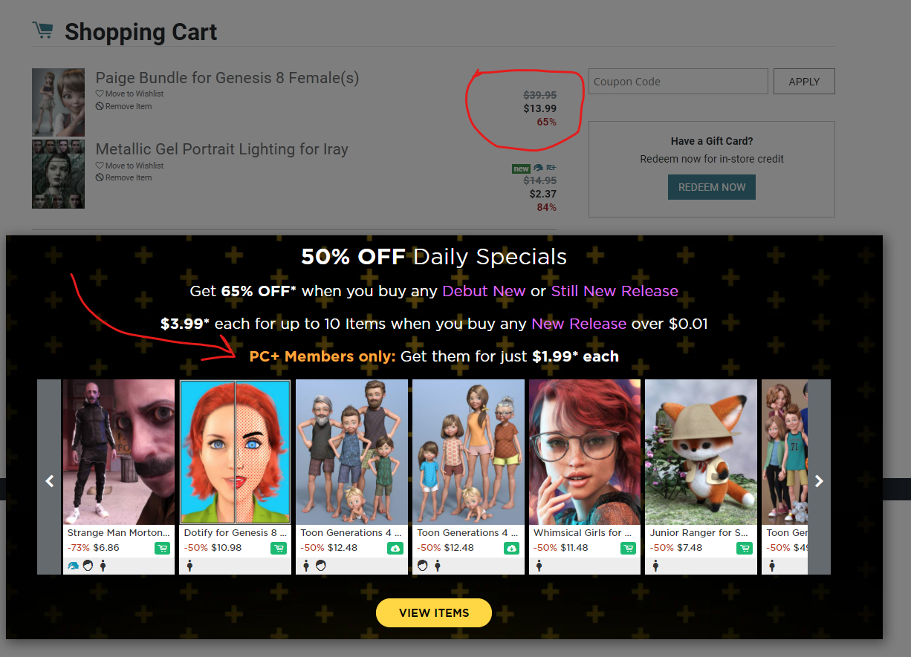Image resolution: width=911 pixels, height=657 pixels.
Task: Remove Metallic Gel Portrait Lighting item
Action: click(x=128, y=177)
